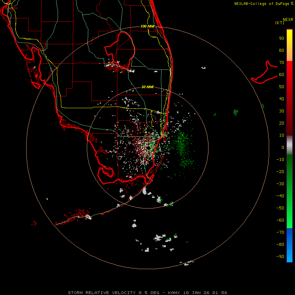The image size is (295, 295).
Task: Select the -70 value on velocity scale
Action: 280,232
